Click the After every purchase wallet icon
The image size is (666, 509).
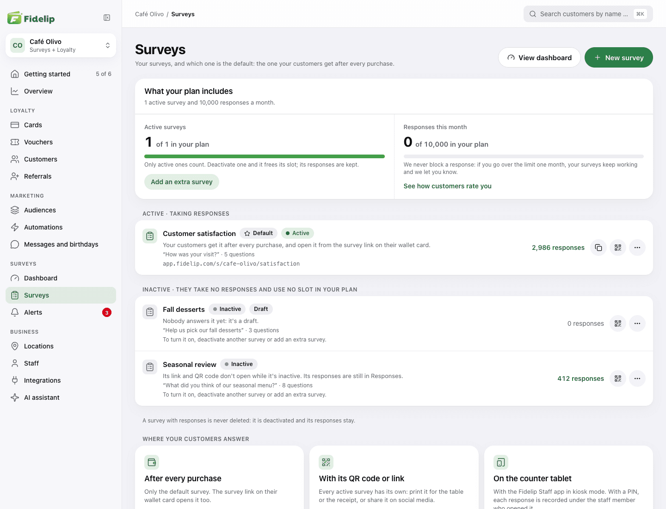pyautogui.click(x=152, y=462)
